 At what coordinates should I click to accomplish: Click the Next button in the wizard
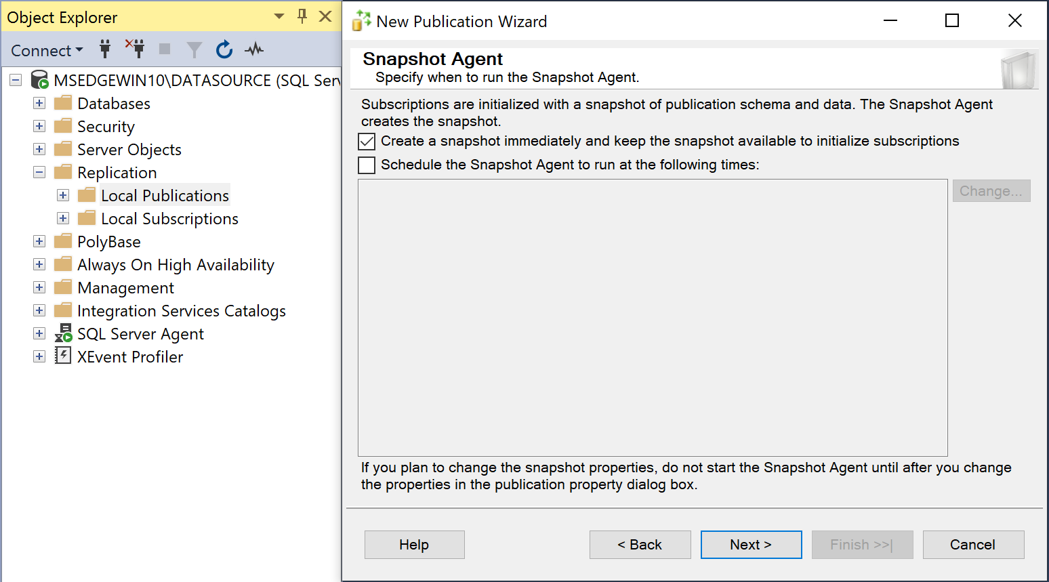click(x=751, y=545)
